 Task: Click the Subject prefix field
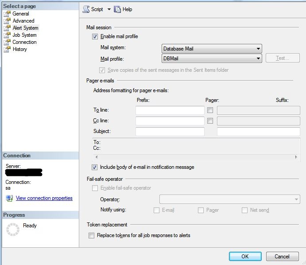pos(170,132)
